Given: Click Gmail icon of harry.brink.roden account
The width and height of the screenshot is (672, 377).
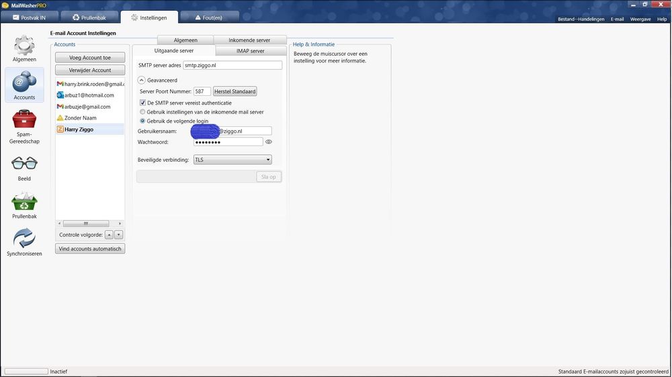Looking at the screenshot, I should (x=60, y=84).
